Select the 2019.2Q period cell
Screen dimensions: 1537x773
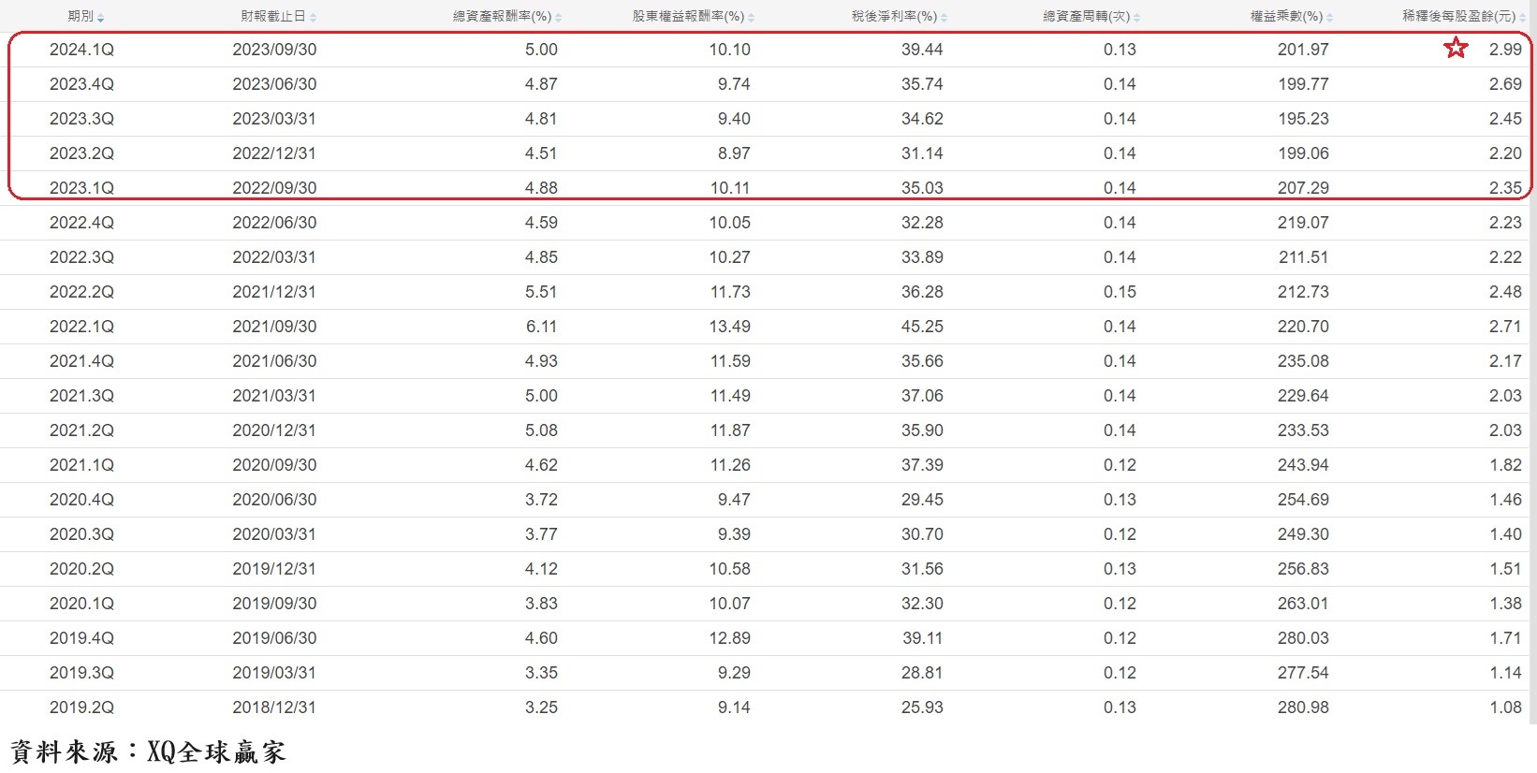(x=81, y=707)
